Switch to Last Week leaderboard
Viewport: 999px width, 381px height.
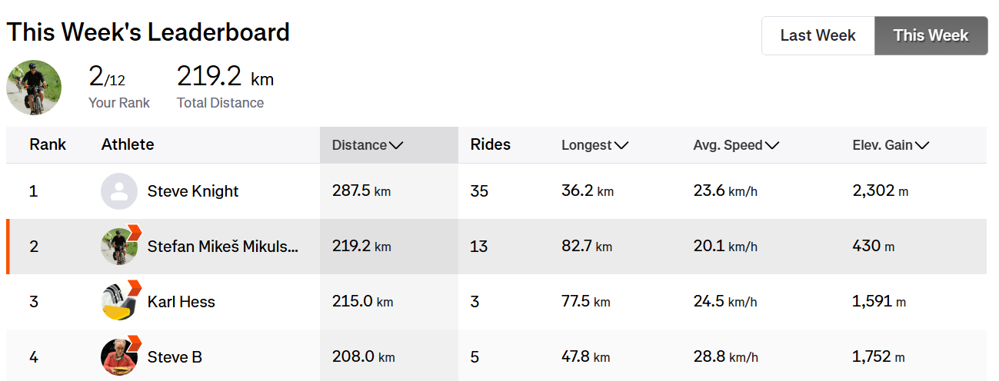[818, 35]
